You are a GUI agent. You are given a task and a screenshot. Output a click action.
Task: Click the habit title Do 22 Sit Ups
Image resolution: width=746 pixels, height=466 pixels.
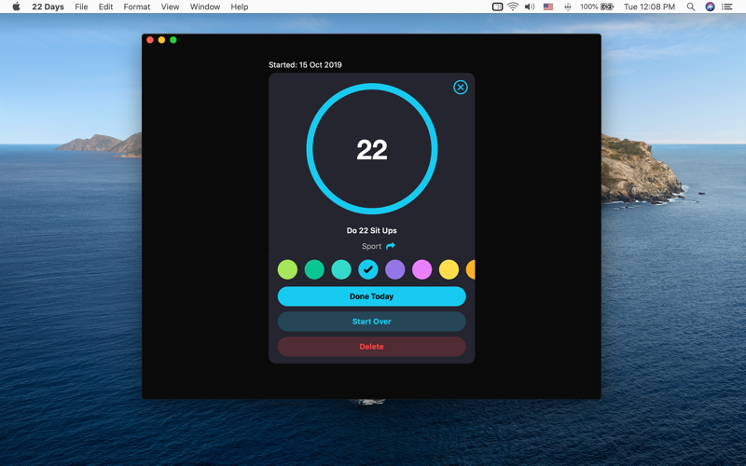tap(371, 230)
